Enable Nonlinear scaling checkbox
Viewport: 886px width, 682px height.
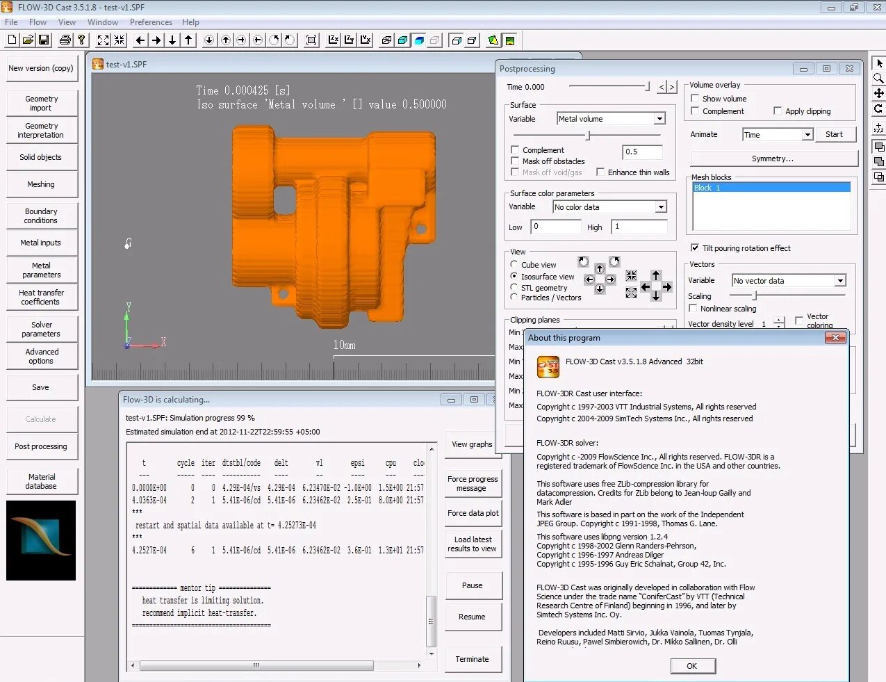pos(693,309)
